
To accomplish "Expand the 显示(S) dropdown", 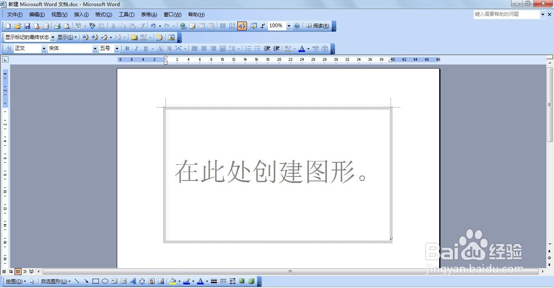I will click(x=67, y=37).
